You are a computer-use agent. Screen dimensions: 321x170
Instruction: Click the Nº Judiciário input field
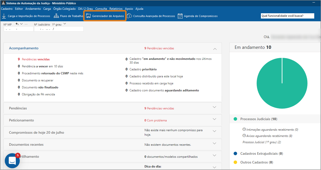point(59,29)
